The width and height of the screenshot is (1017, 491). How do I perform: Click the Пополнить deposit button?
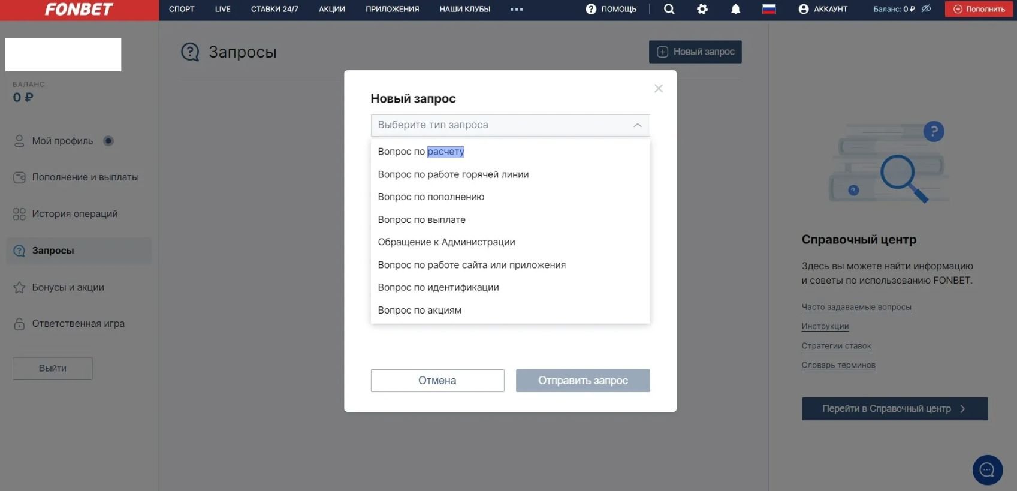click(x=979, y=9)
